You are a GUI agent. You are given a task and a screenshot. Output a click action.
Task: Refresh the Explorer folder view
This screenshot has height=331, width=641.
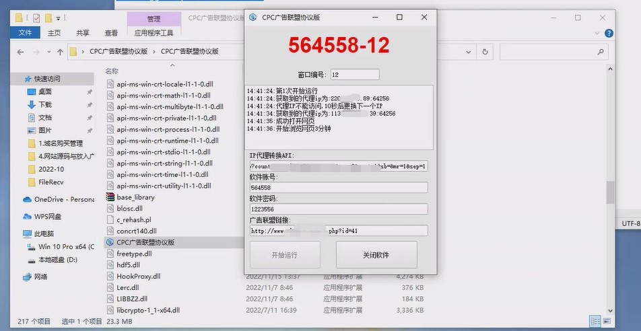click(x=485, y=52)
